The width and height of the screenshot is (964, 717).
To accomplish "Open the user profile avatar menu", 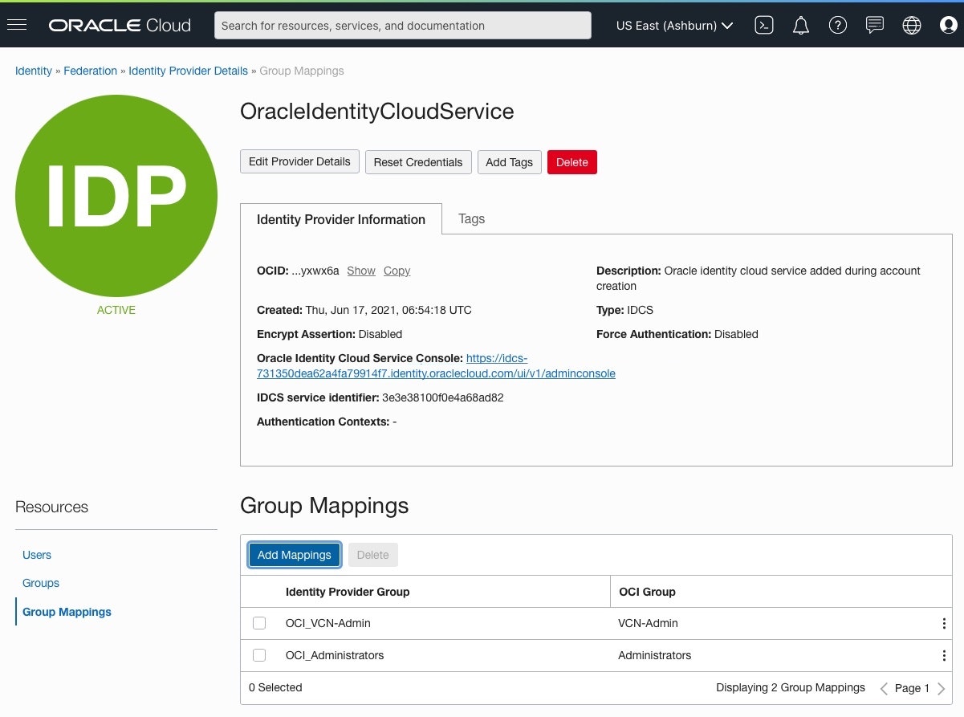I will [x=949, y=26].
